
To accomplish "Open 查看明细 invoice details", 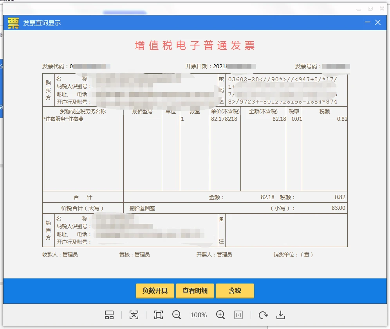I will click(195, 291).
